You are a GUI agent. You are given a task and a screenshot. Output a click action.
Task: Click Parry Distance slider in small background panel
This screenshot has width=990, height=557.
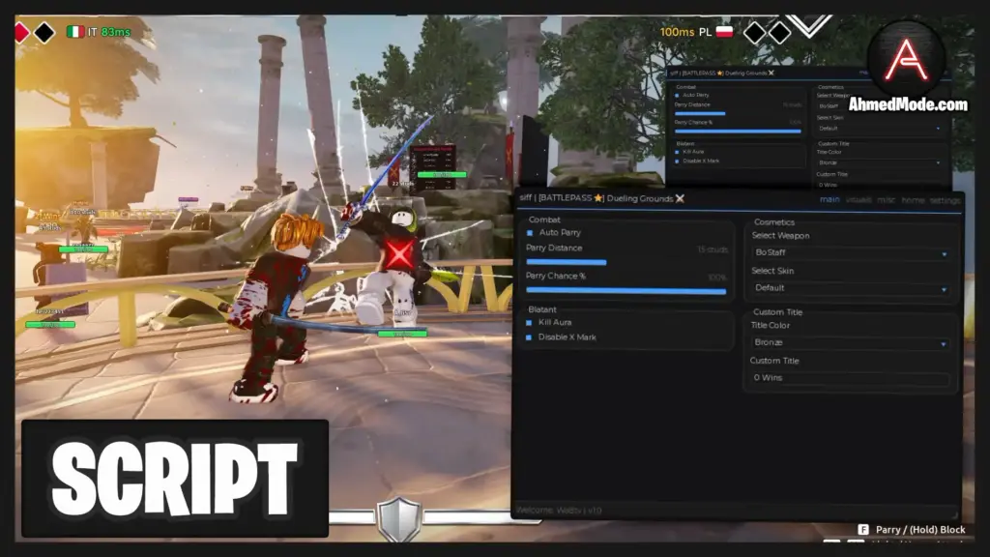click(x=738, y=114)
